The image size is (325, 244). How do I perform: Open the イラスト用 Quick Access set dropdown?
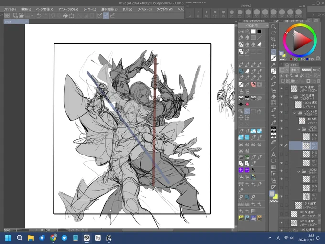pyautogui.click(x=253, y=26)
